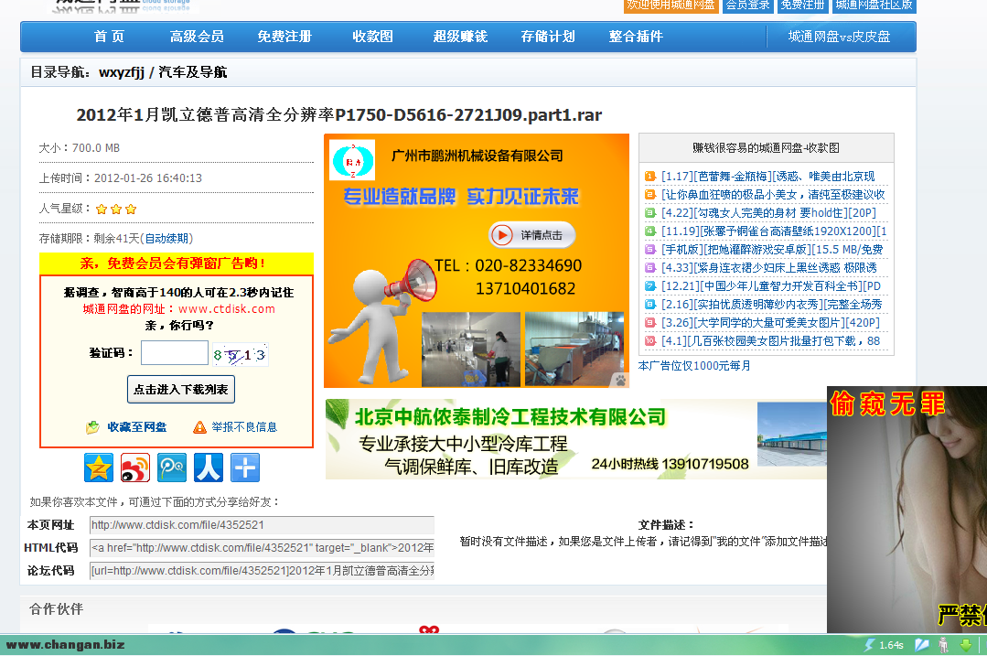Click the warning triangle report icon

tap(199, 427)
